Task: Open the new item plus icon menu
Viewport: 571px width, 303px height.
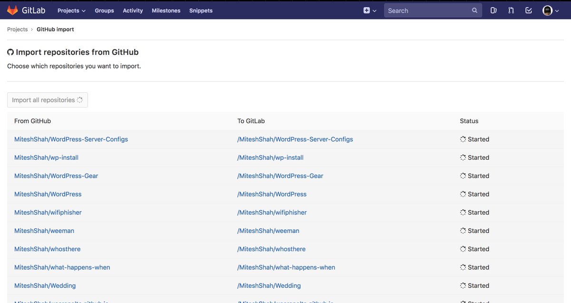Action: tap(370, 10)
